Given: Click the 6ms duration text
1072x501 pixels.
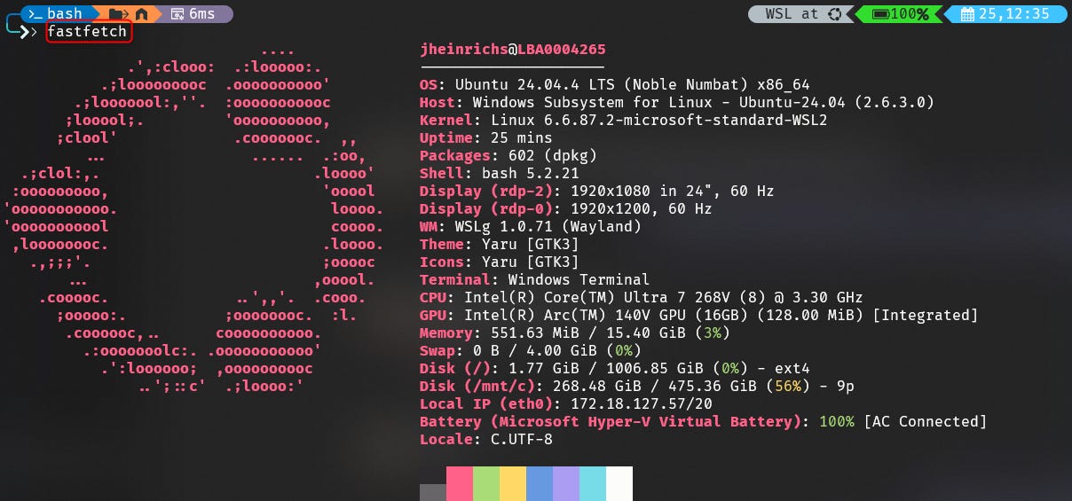Looking at the screenshot, I should [202, 13].
